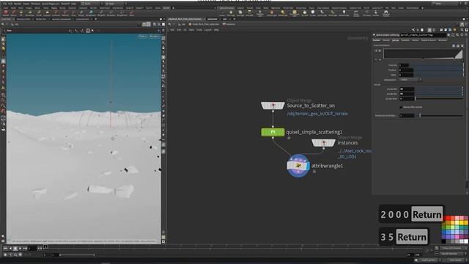This screenshot has width=469, height=264.
Task: Play the timeline forward
Action: (x=20, y=249)
